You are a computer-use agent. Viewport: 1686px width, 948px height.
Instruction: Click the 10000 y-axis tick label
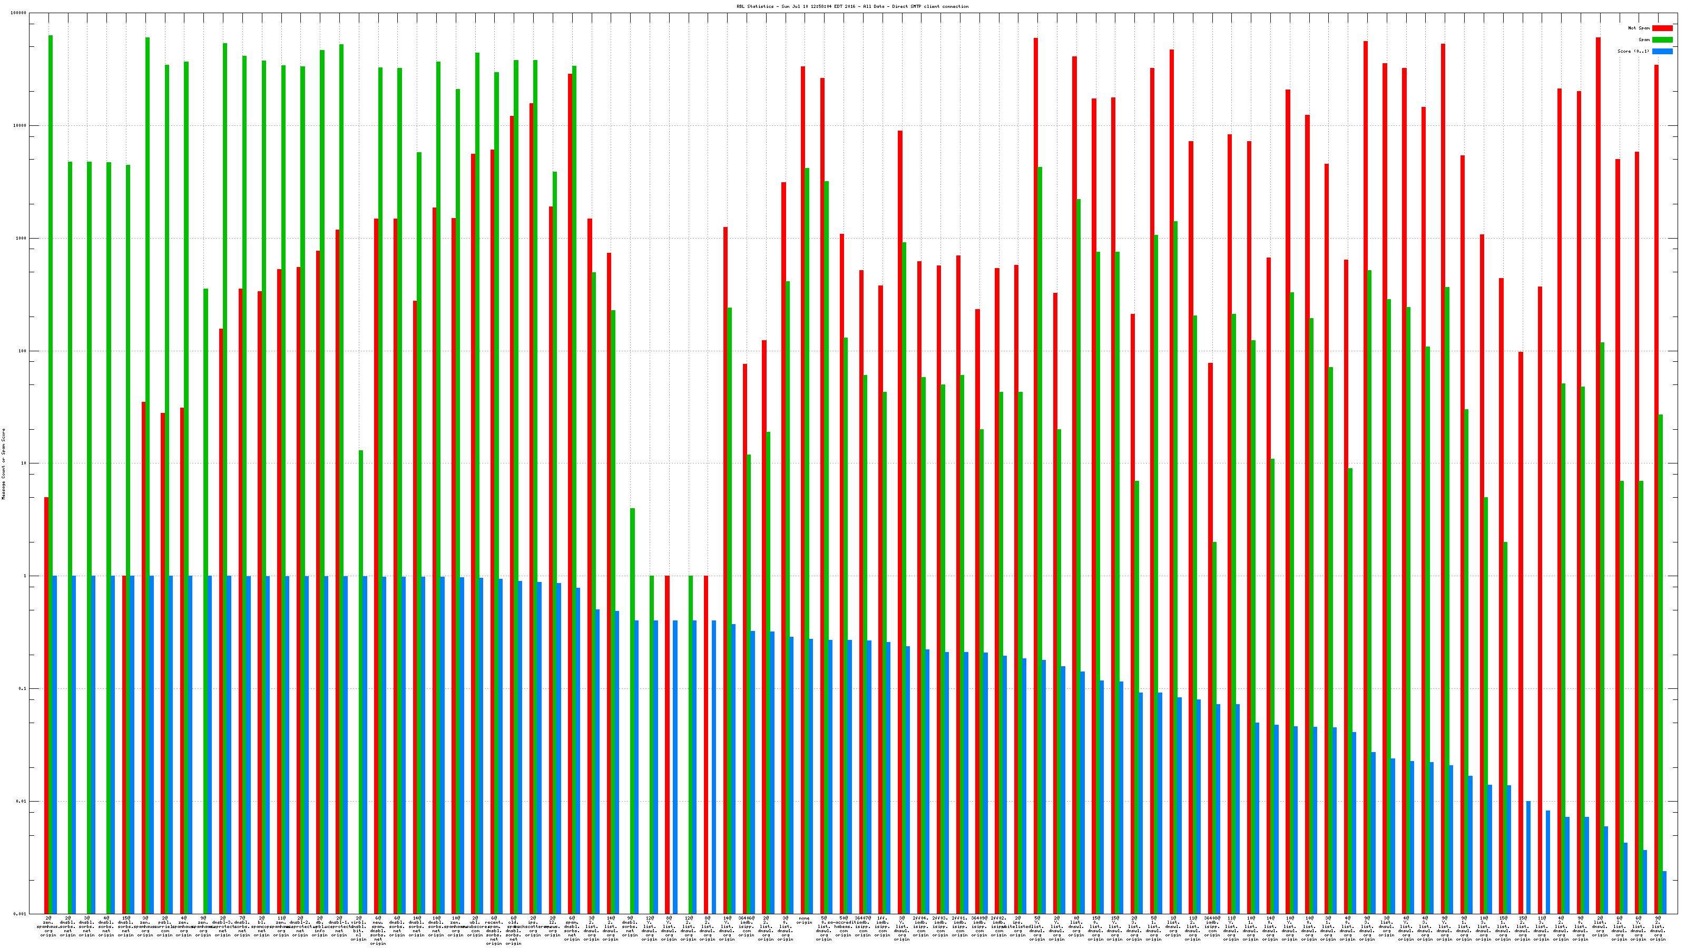click(x=21, y=126)
